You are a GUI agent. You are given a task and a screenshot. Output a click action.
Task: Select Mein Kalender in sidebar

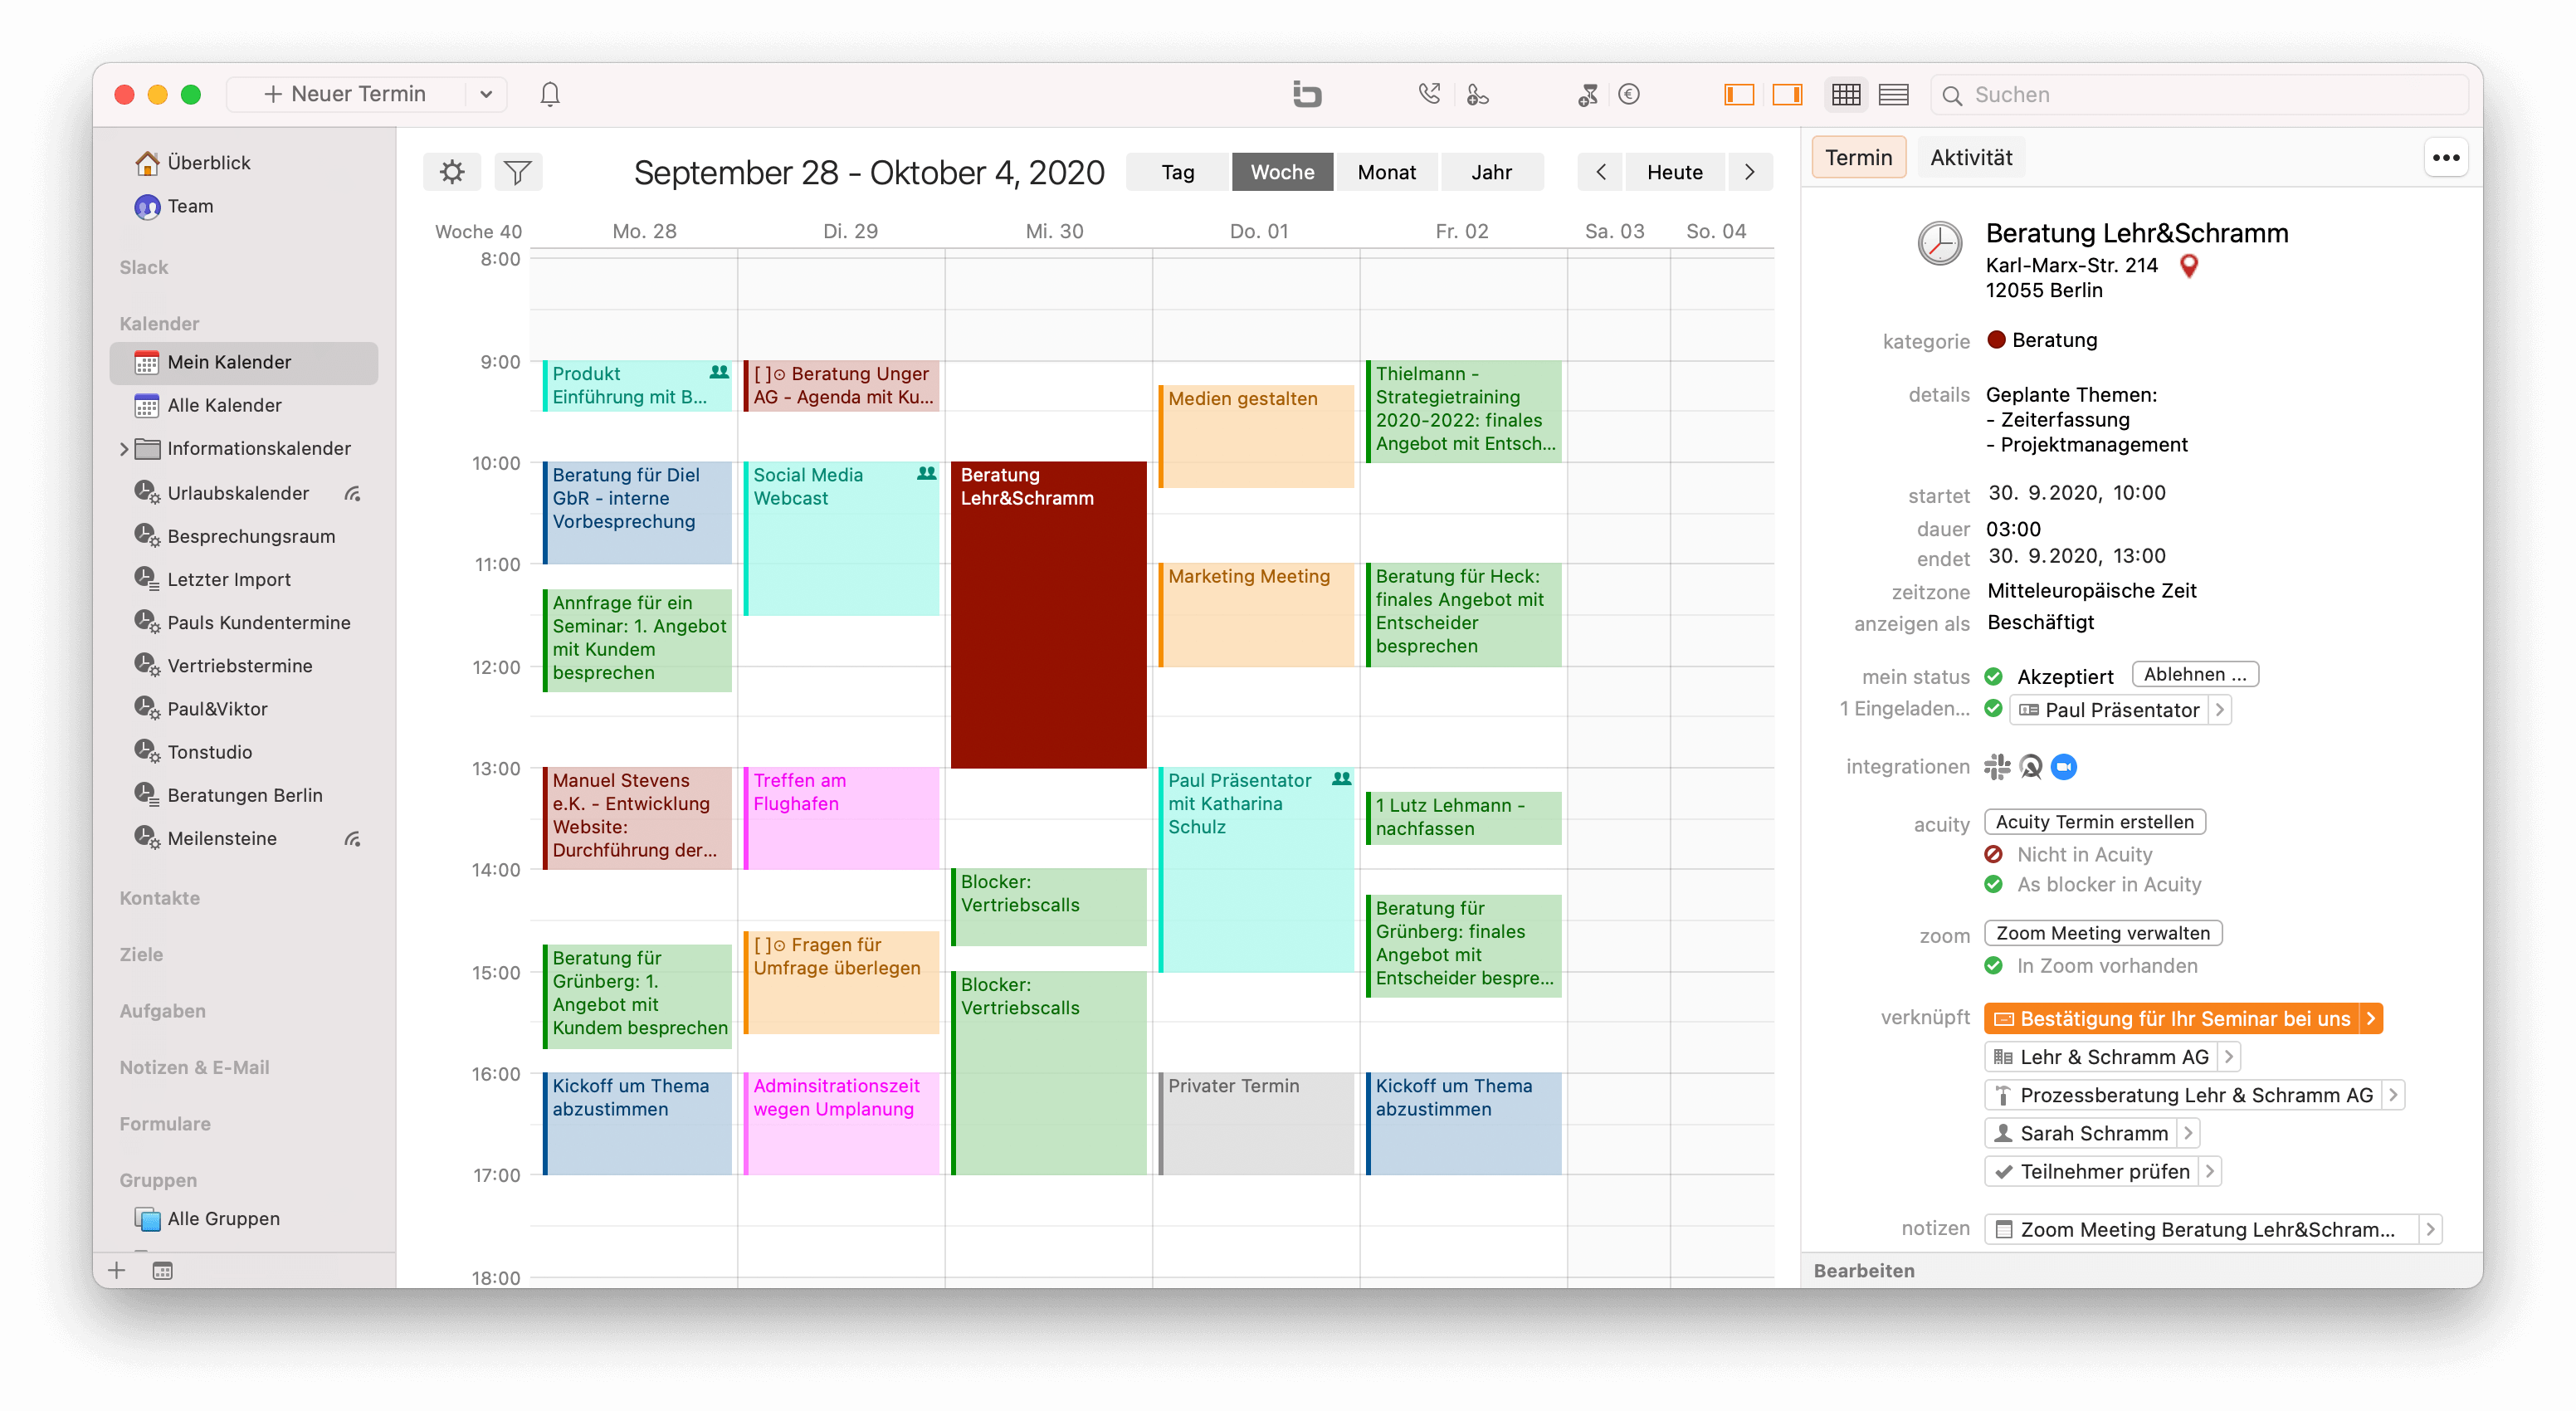tap(244, 362)
